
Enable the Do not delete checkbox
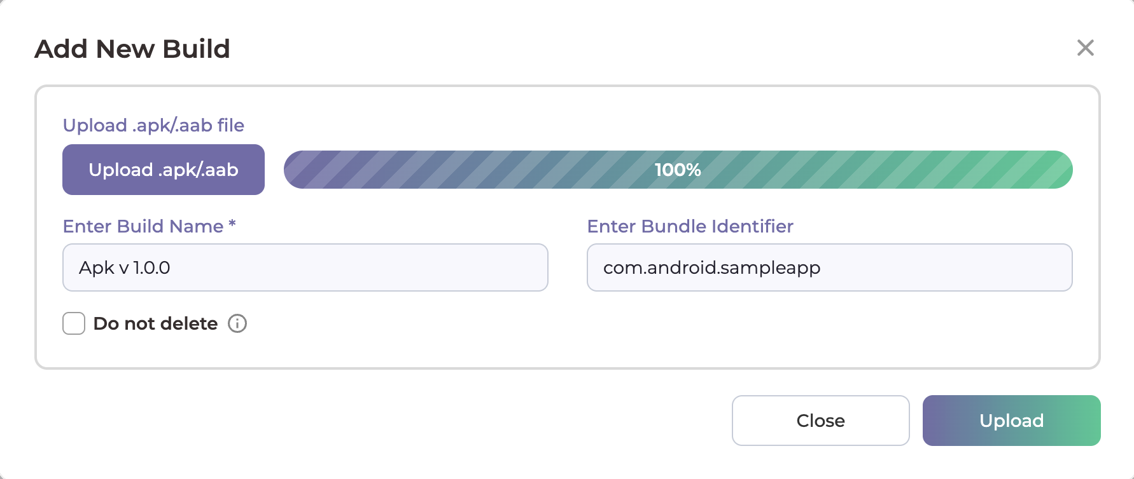point(74,323)
